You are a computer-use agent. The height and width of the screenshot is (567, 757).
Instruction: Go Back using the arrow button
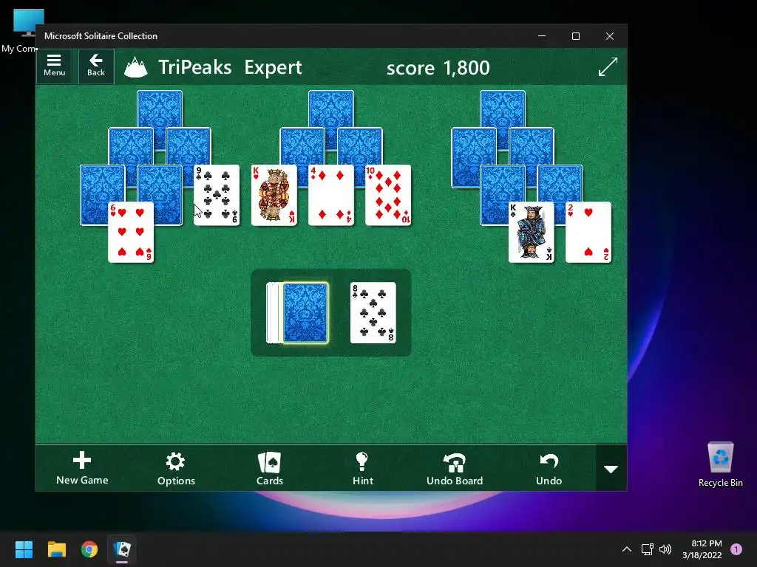(x=96, y=66)
